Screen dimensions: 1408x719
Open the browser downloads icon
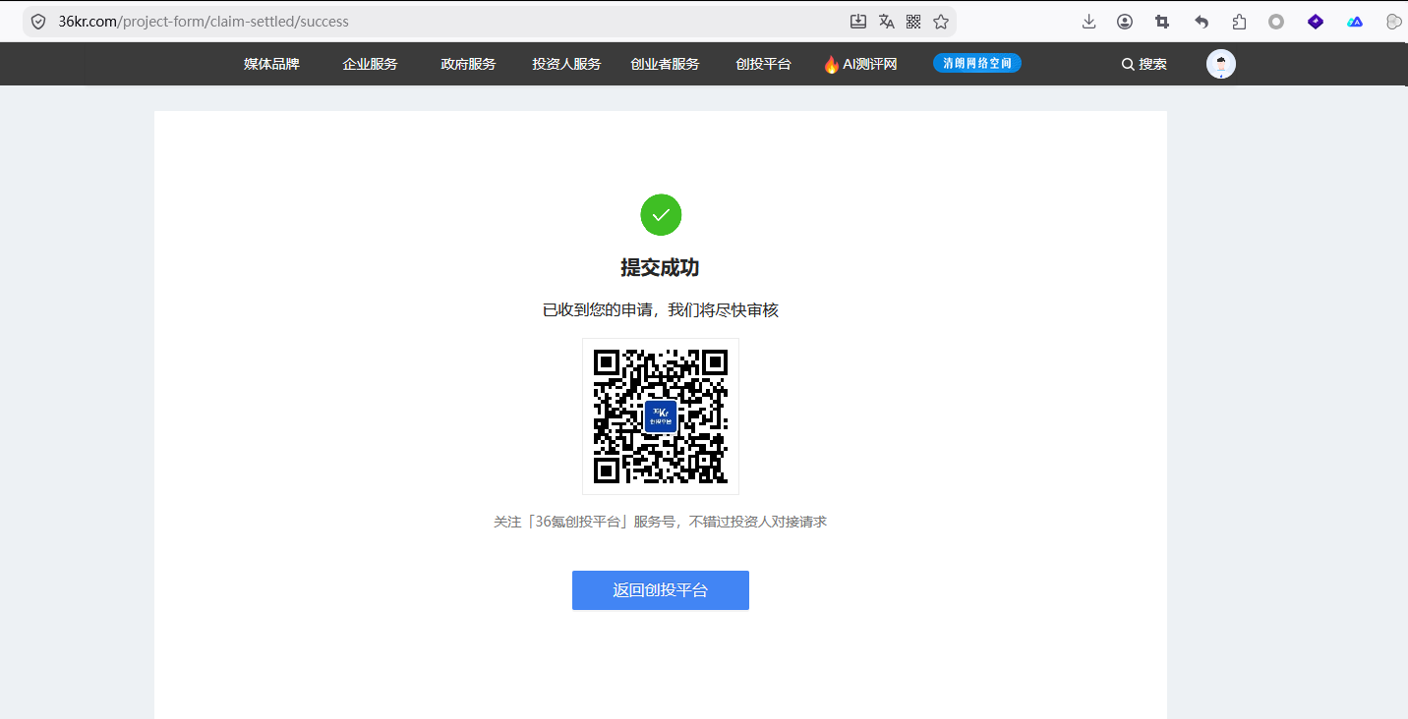pos(1088,22)
